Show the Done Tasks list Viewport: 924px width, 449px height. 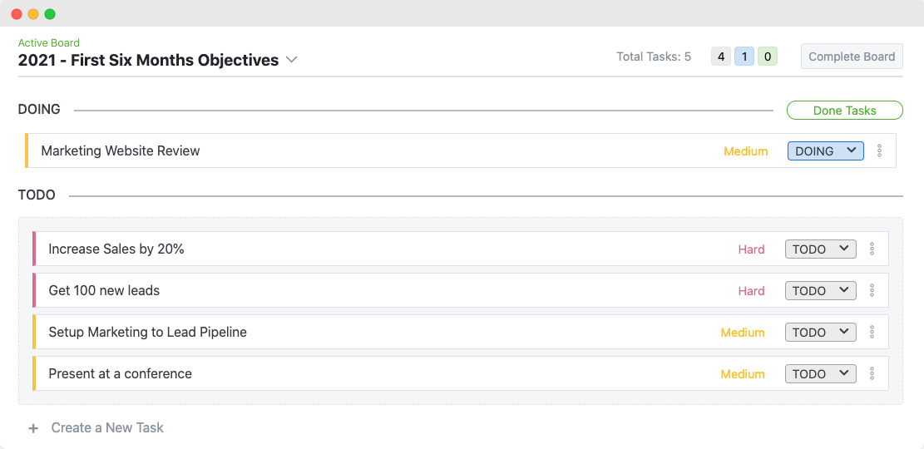pyautogui.click(x=844, y=111)
